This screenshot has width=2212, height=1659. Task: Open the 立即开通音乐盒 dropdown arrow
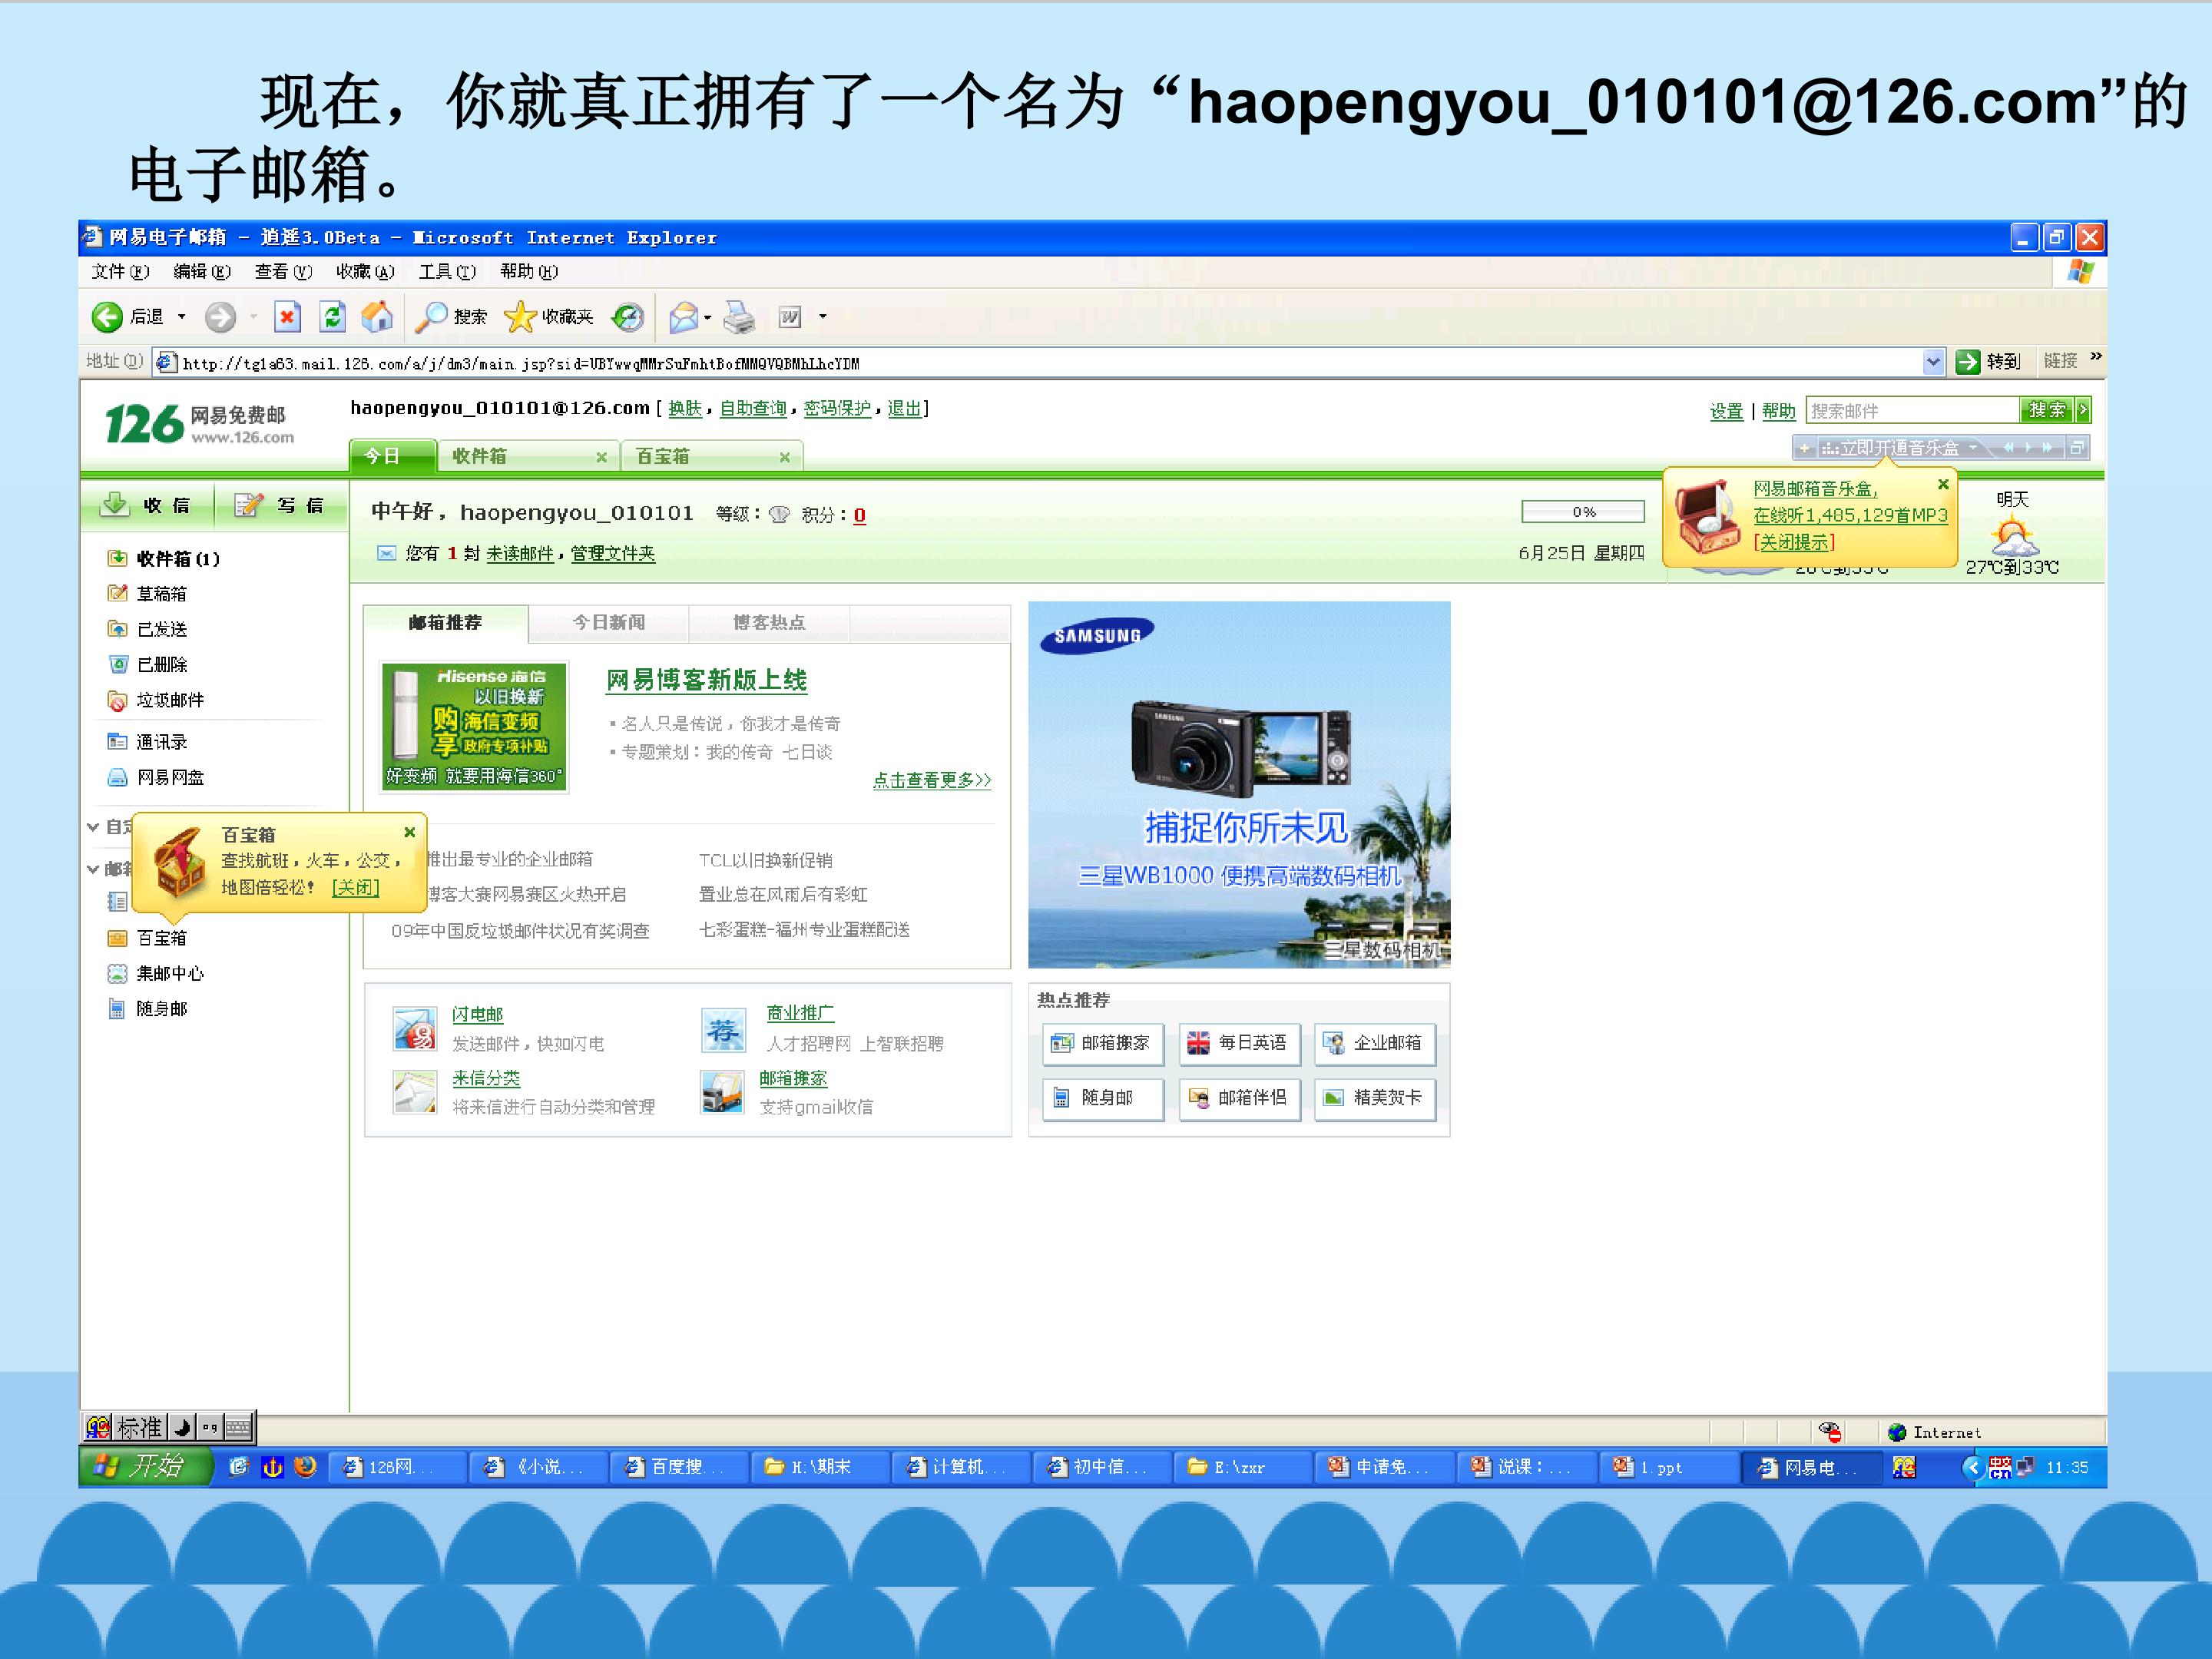click(1973, 448)
